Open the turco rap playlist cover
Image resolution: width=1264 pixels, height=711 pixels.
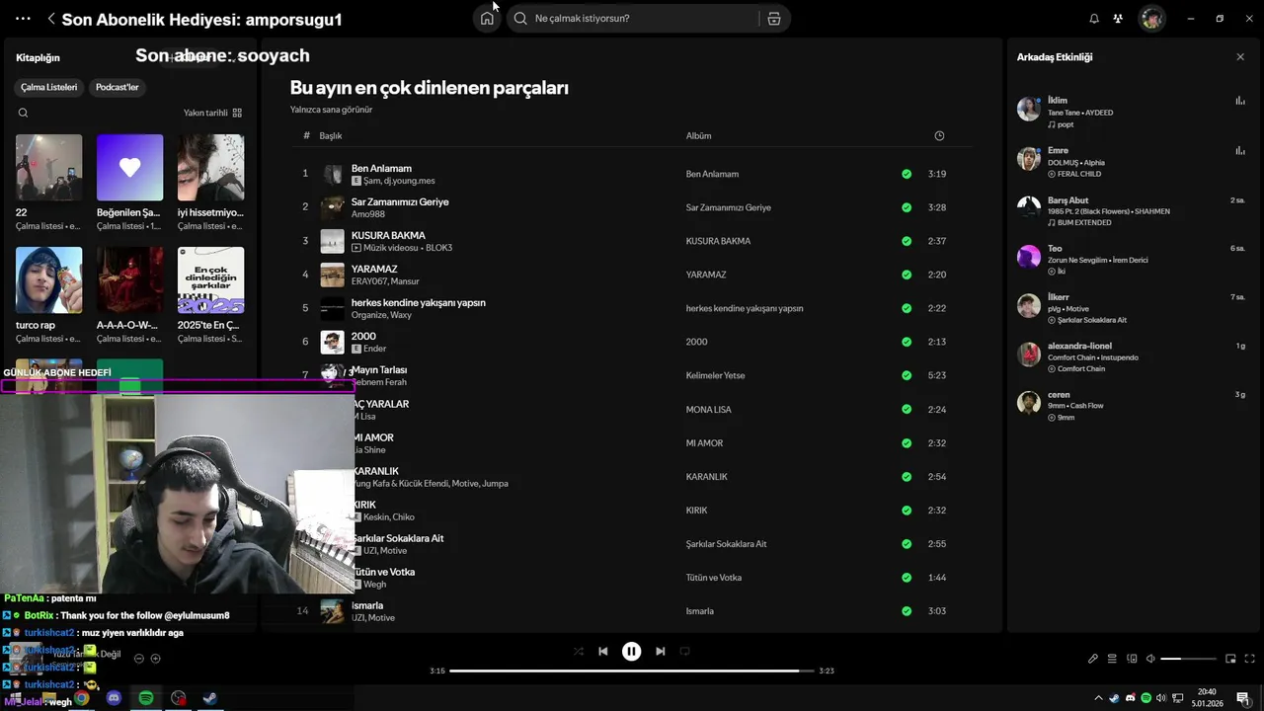pyautogui.click(x=48, y=280)
